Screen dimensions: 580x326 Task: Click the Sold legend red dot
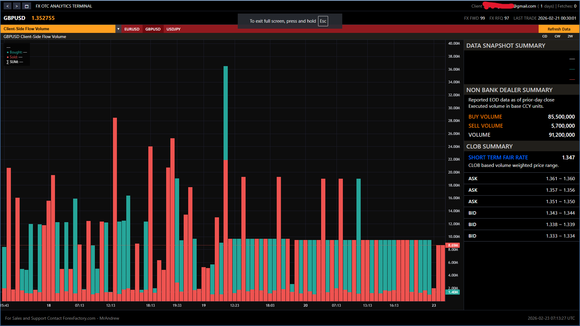coord(8,57)
